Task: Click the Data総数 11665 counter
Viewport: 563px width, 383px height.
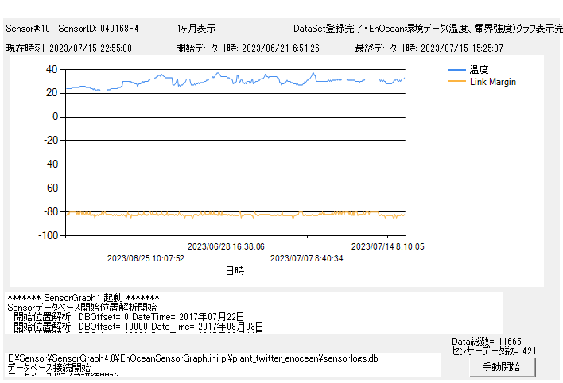Action: (487, 341)
